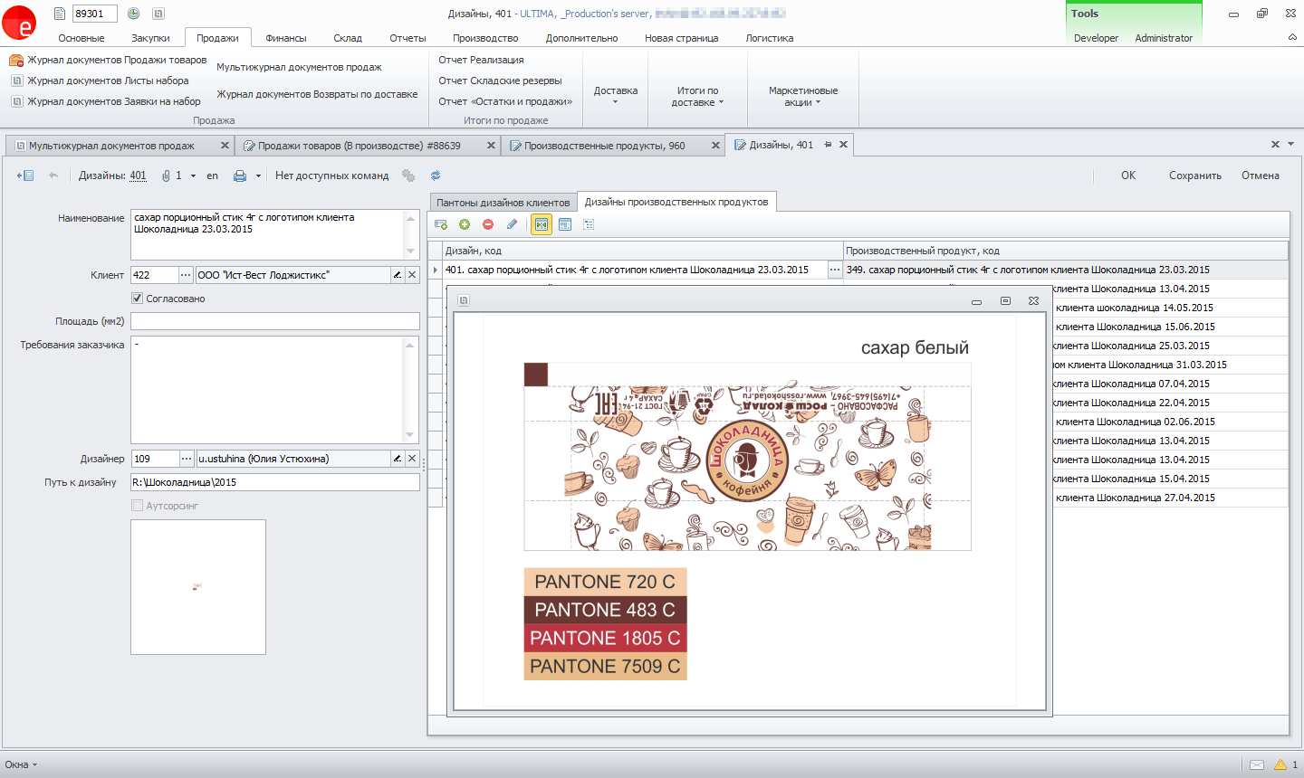
Task: Open the Окна dropdown in status bar
Action: (22, 764)
